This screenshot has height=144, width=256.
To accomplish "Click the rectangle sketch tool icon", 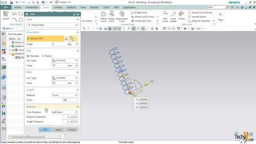I will pyautogui.click(x=21, y=14).
